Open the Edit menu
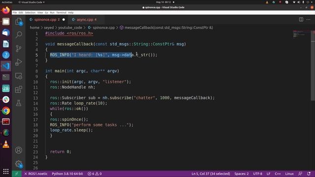Viewport: 315px width, 177px height. coord(21,13)
